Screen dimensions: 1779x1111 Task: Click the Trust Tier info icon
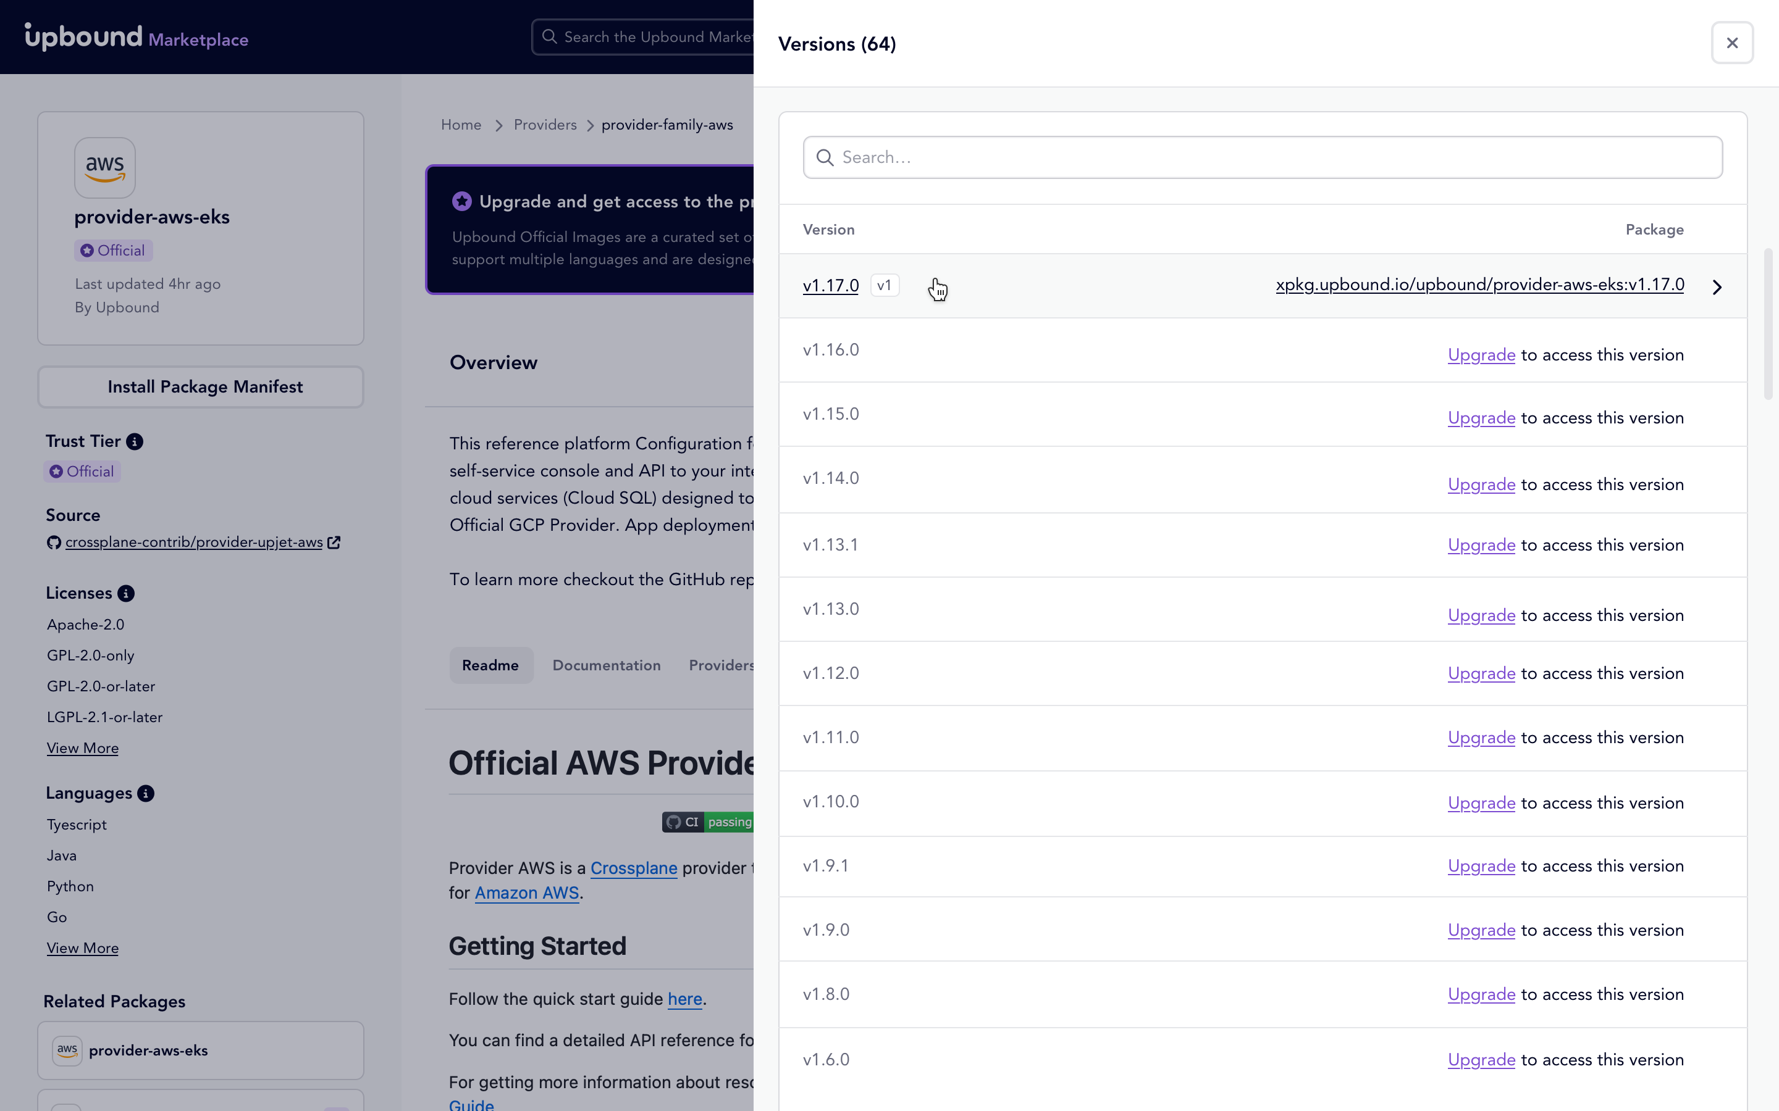(x=135, y=441)
